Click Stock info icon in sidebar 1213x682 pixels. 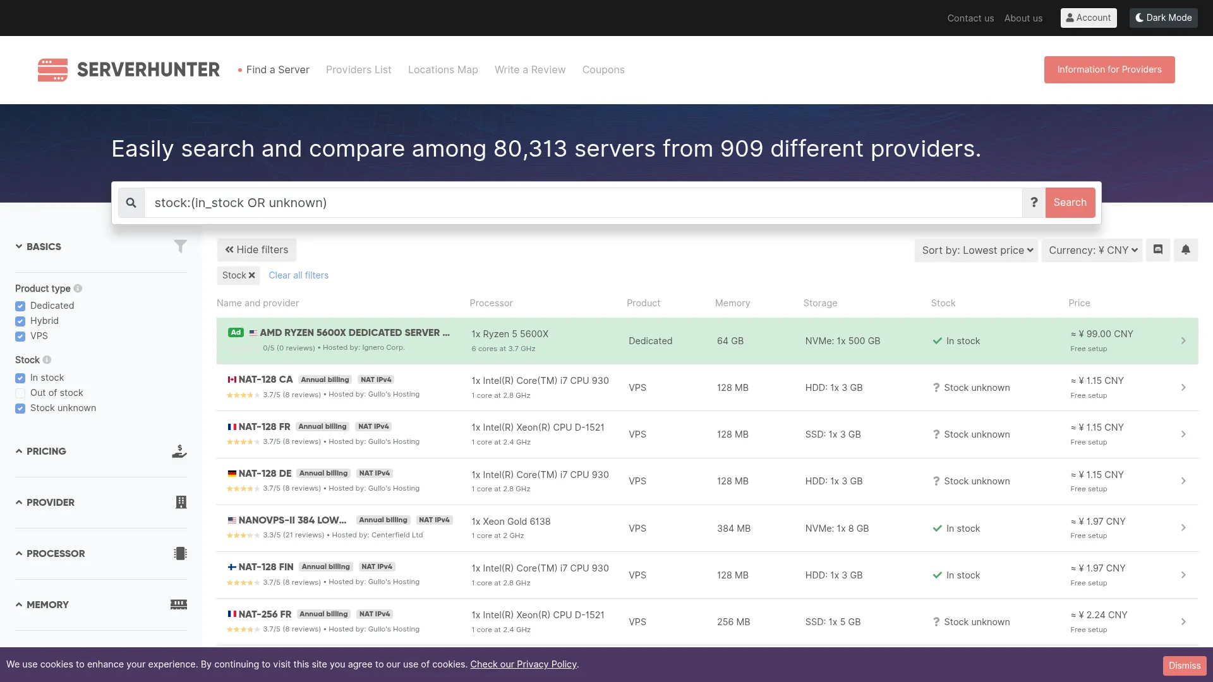click(x=47, y=360)
